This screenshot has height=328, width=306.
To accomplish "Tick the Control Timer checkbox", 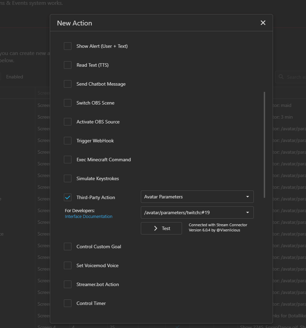I will [68, 303].
